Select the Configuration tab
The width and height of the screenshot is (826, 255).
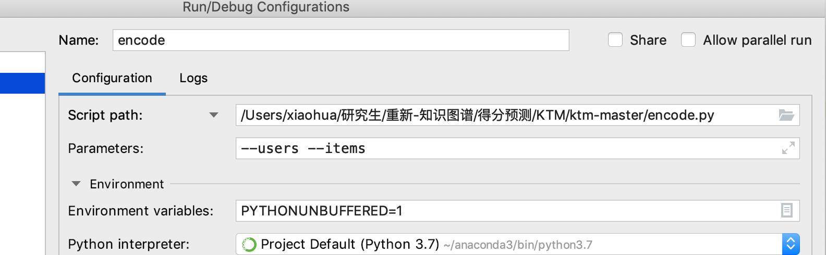coord(112,78)
